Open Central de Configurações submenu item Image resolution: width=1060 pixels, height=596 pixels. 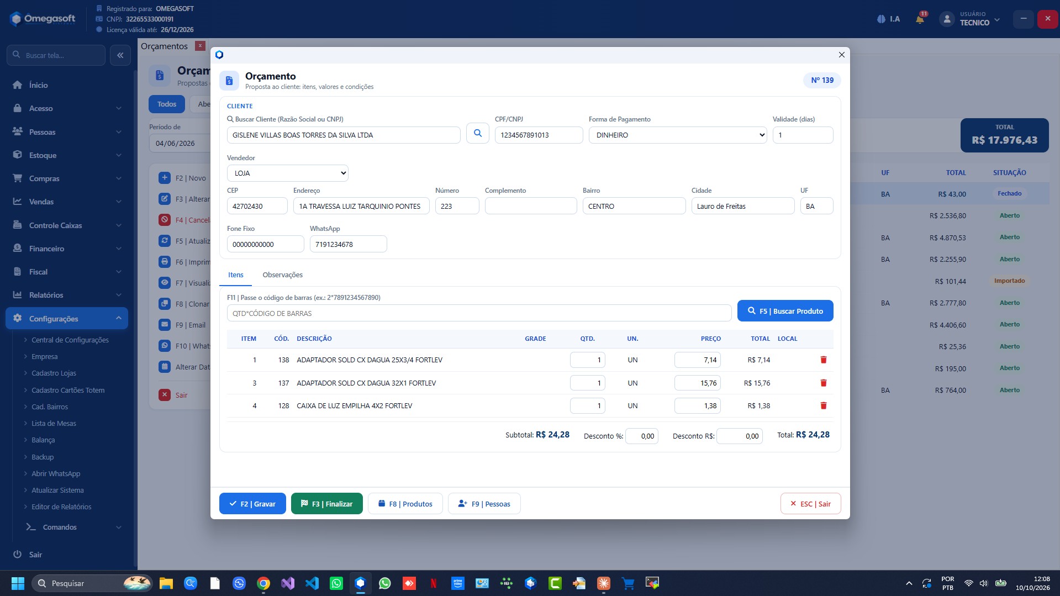coord(70,340)
